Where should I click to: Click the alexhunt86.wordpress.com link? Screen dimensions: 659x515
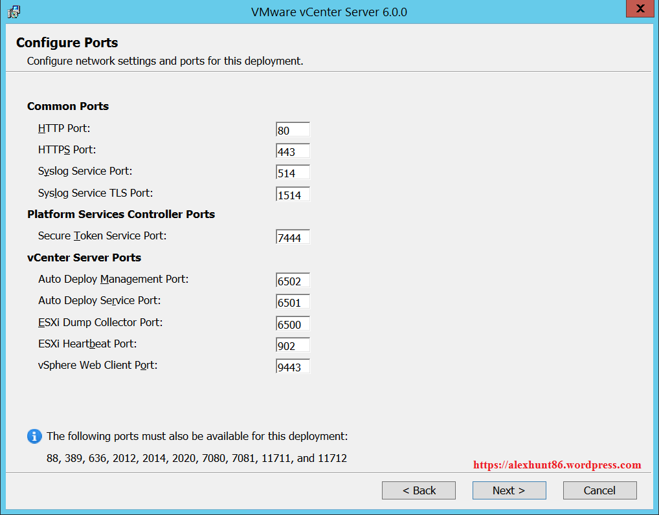point(557,465)
